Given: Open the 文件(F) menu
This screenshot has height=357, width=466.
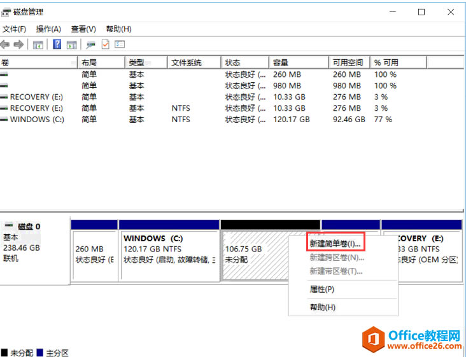Looking at the screenshot, I should pyautogui.click(x=14, y=29).
